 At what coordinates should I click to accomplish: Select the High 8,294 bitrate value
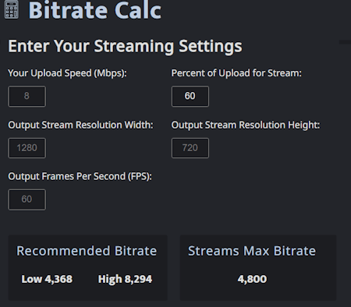coord(125,279)
